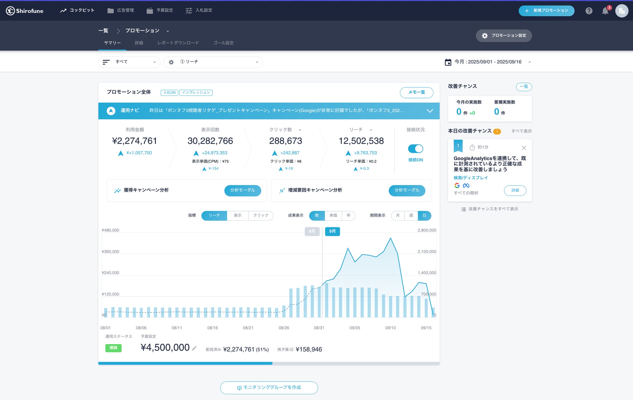
Task: Dismiss the GoogleAnalytics improvement card
Action: point(524,148)
